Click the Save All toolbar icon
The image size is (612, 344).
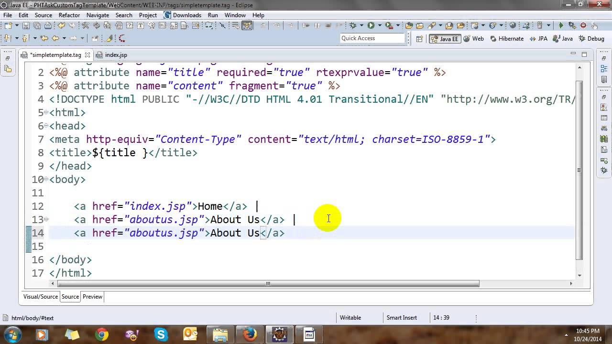pyautogui.click(x=37, y=25)
